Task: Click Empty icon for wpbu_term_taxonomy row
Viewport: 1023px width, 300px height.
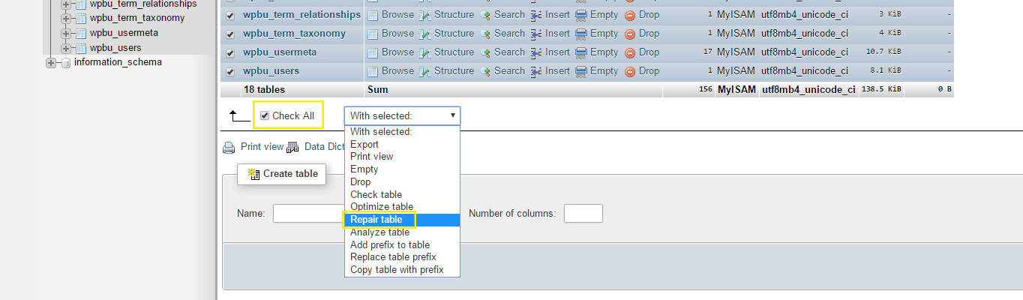Action: click(x=581, y=34)
